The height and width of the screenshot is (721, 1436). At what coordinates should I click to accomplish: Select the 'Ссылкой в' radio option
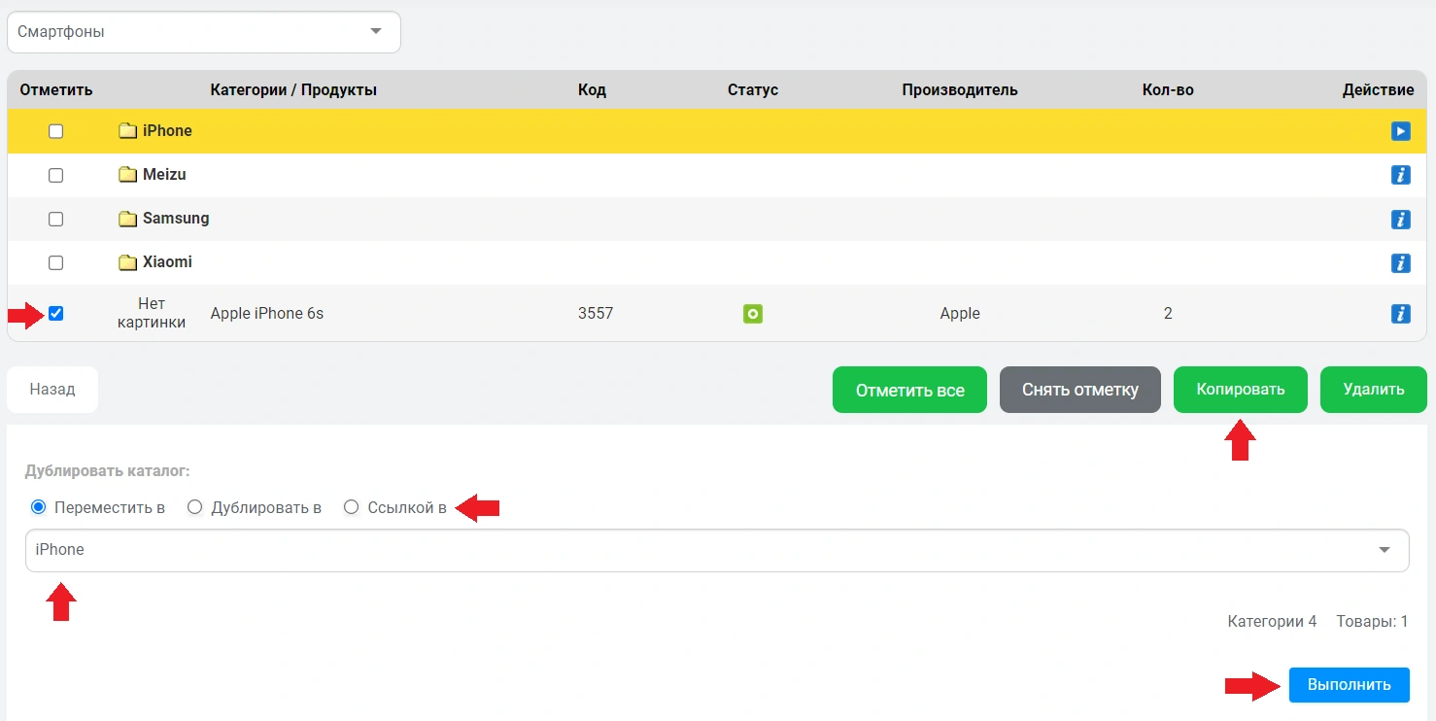352,507
